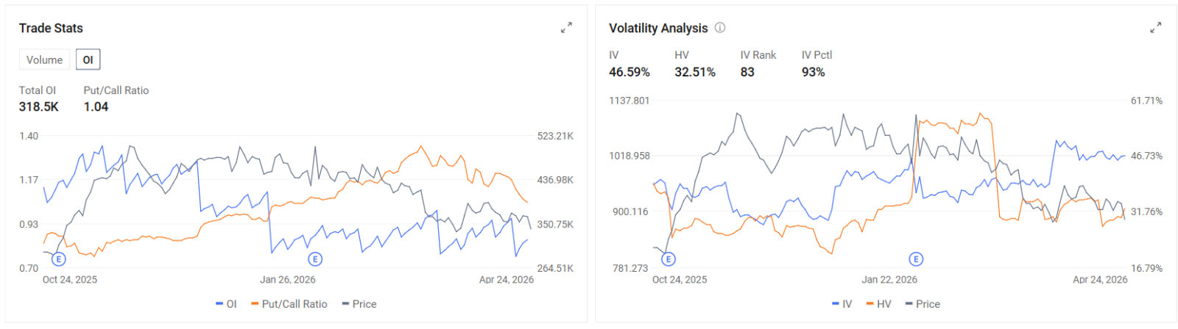Screen dimensions: 1178x329
Task: Toggle Price series in Trade Stats legend
Action: [359, 304]
